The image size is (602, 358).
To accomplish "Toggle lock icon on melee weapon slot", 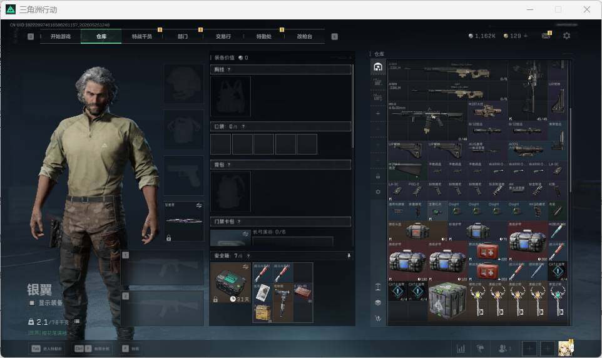I will click(x=168, y=238).
